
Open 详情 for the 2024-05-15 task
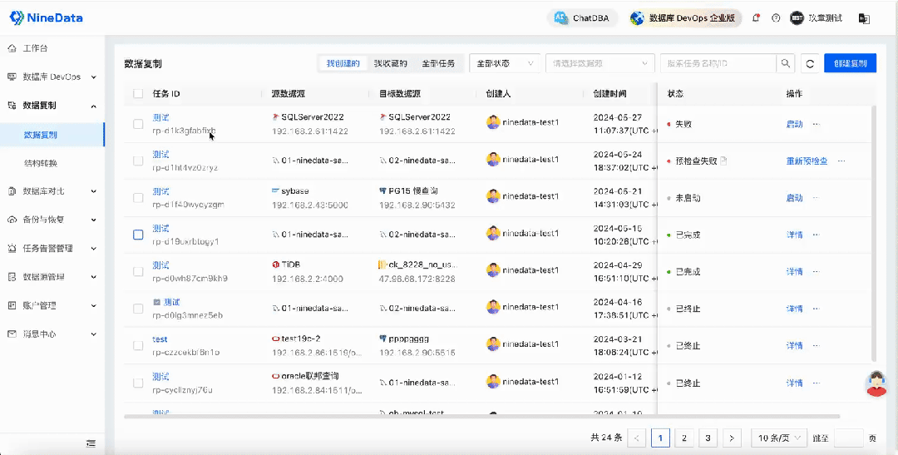[x=794, y=235]
